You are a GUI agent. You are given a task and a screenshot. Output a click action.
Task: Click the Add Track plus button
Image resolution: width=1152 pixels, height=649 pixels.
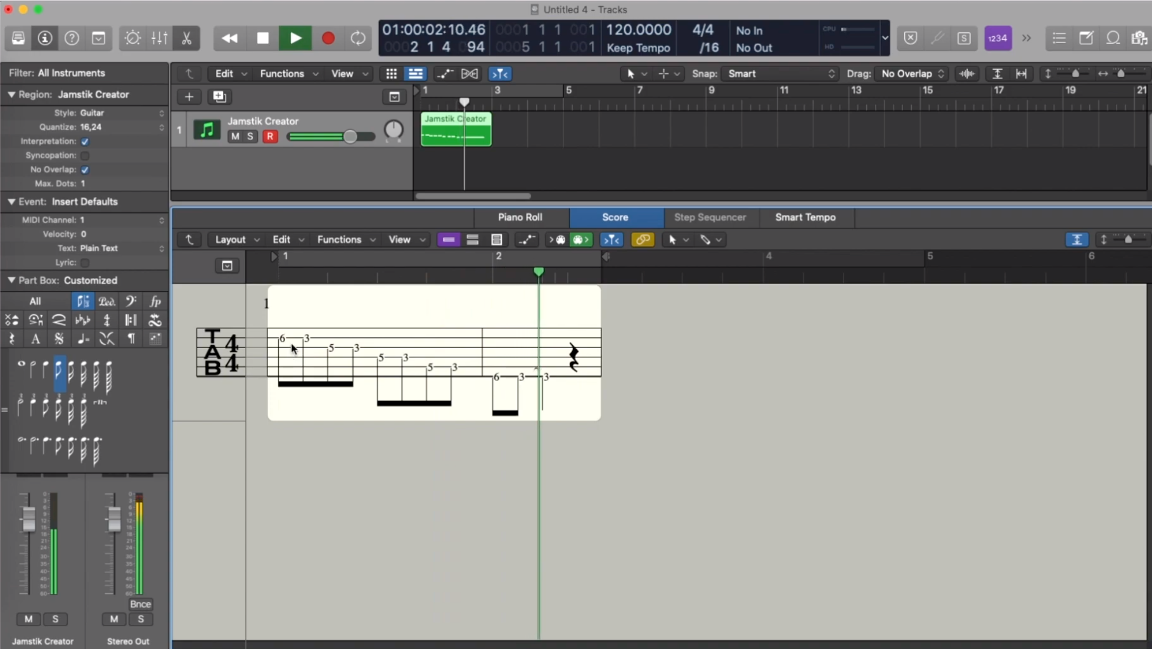(x=189, y=96)
